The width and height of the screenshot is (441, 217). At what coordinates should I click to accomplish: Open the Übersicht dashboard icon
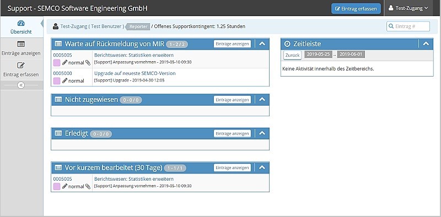[x=21, y=23]
